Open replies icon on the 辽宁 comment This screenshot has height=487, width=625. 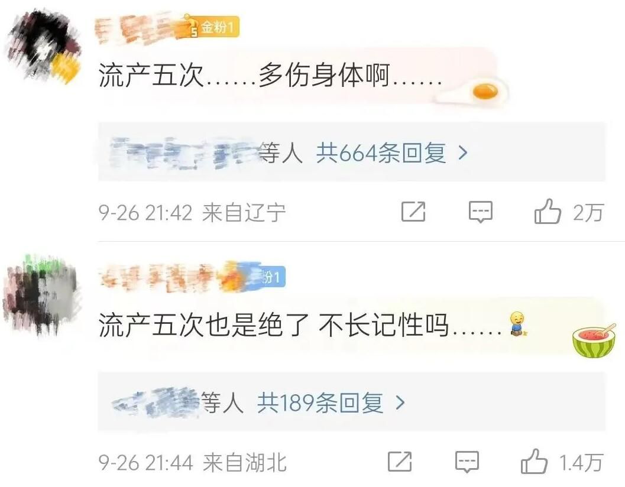pyautogui.click(x=480, y=212)
